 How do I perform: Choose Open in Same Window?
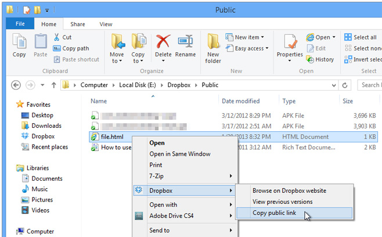click(x=180, y=154)
